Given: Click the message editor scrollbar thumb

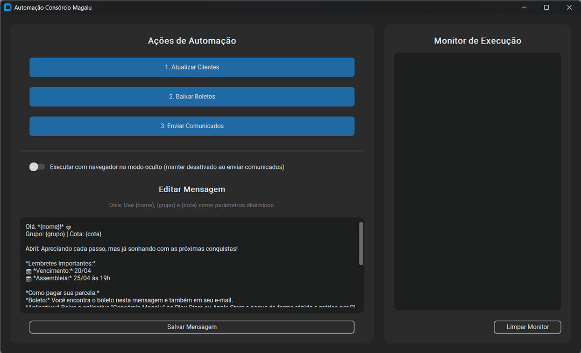Looking at the screenshot, I should (x=361, y=244).
